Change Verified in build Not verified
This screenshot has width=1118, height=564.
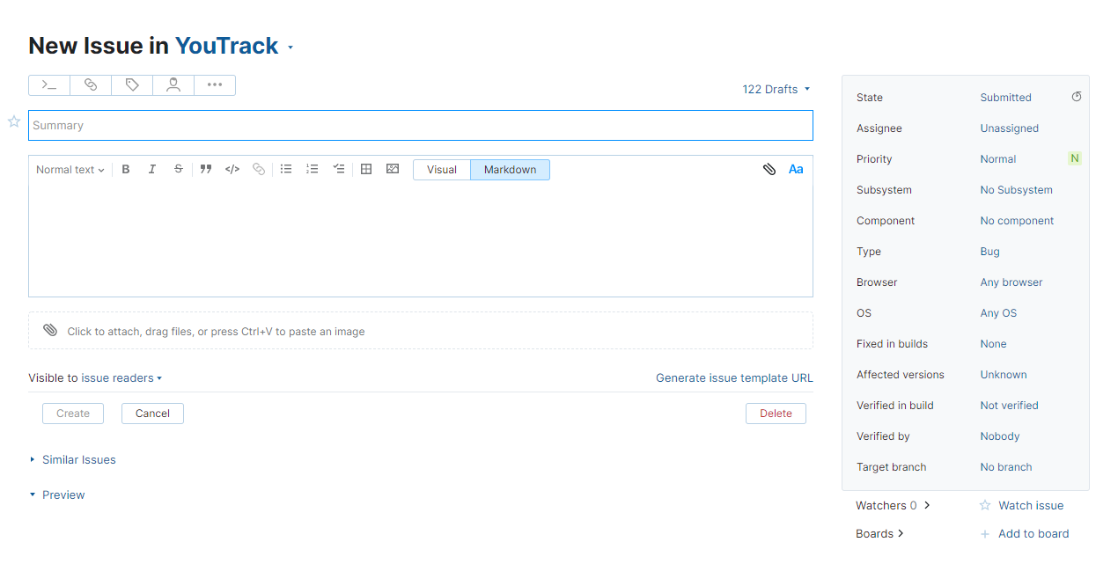click(x=1009, y=406)
